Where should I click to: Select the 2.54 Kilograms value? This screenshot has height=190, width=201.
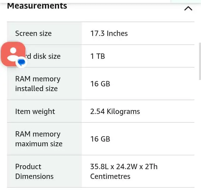click(x=115, y=111)
